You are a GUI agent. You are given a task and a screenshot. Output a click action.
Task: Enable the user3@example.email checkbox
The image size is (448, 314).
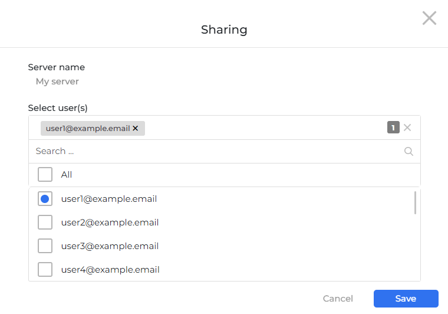tap(45, 246)
